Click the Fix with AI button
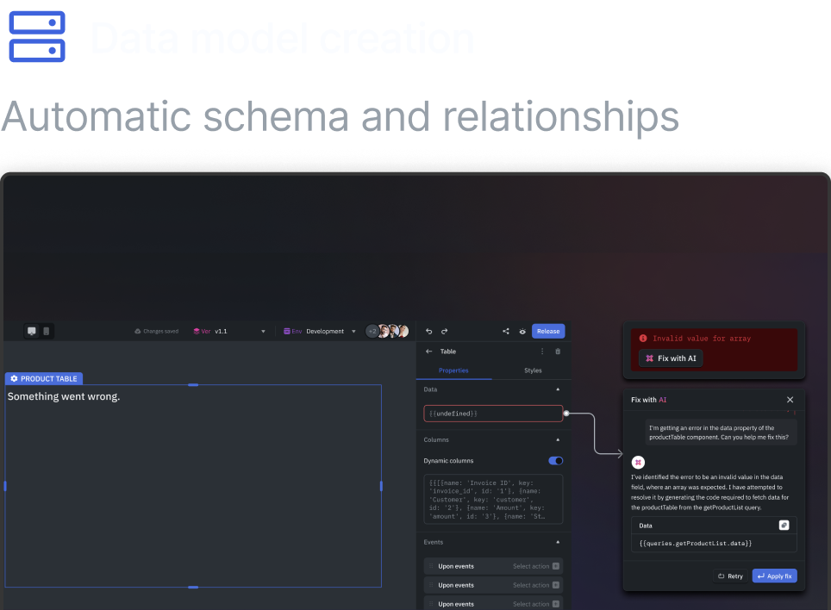Screen dimensions: 831x610 point(671,358)
